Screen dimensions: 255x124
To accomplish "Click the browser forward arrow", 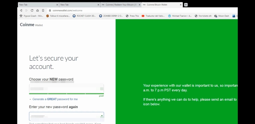I will (x=26, y=10).
